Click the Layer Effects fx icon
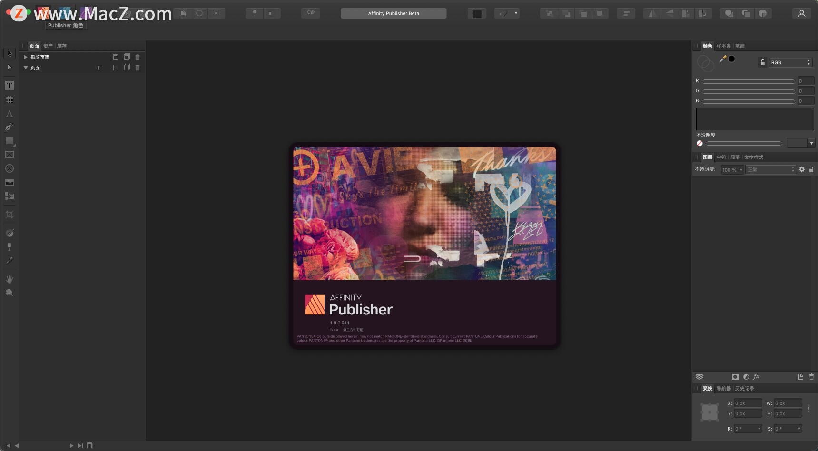This screenshot has width=818, height=451. (x=756, y=377)
